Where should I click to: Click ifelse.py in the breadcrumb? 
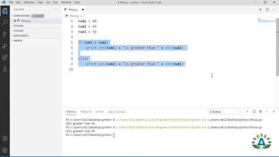click(x=74, y=16)
